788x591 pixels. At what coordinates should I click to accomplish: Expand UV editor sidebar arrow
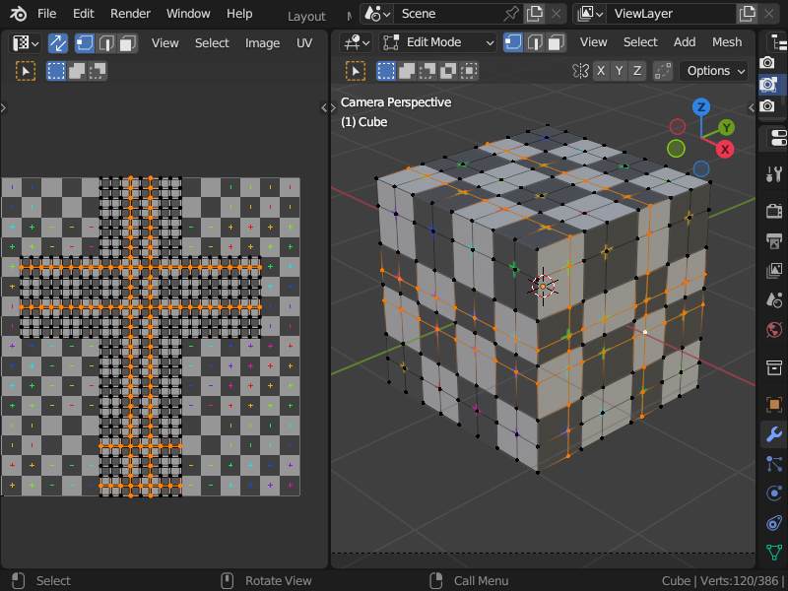324,107
